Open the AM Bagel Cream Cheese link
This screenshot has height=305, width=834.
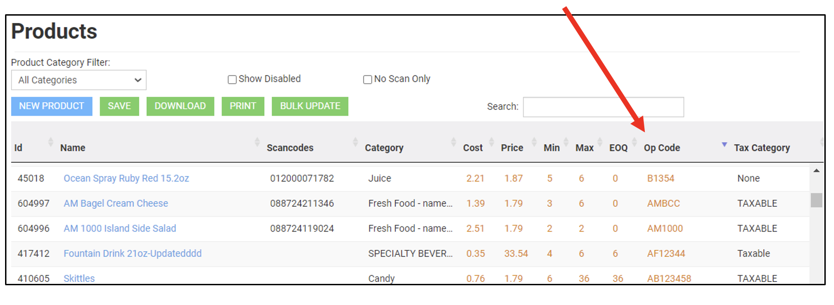(x=116, y=203)
